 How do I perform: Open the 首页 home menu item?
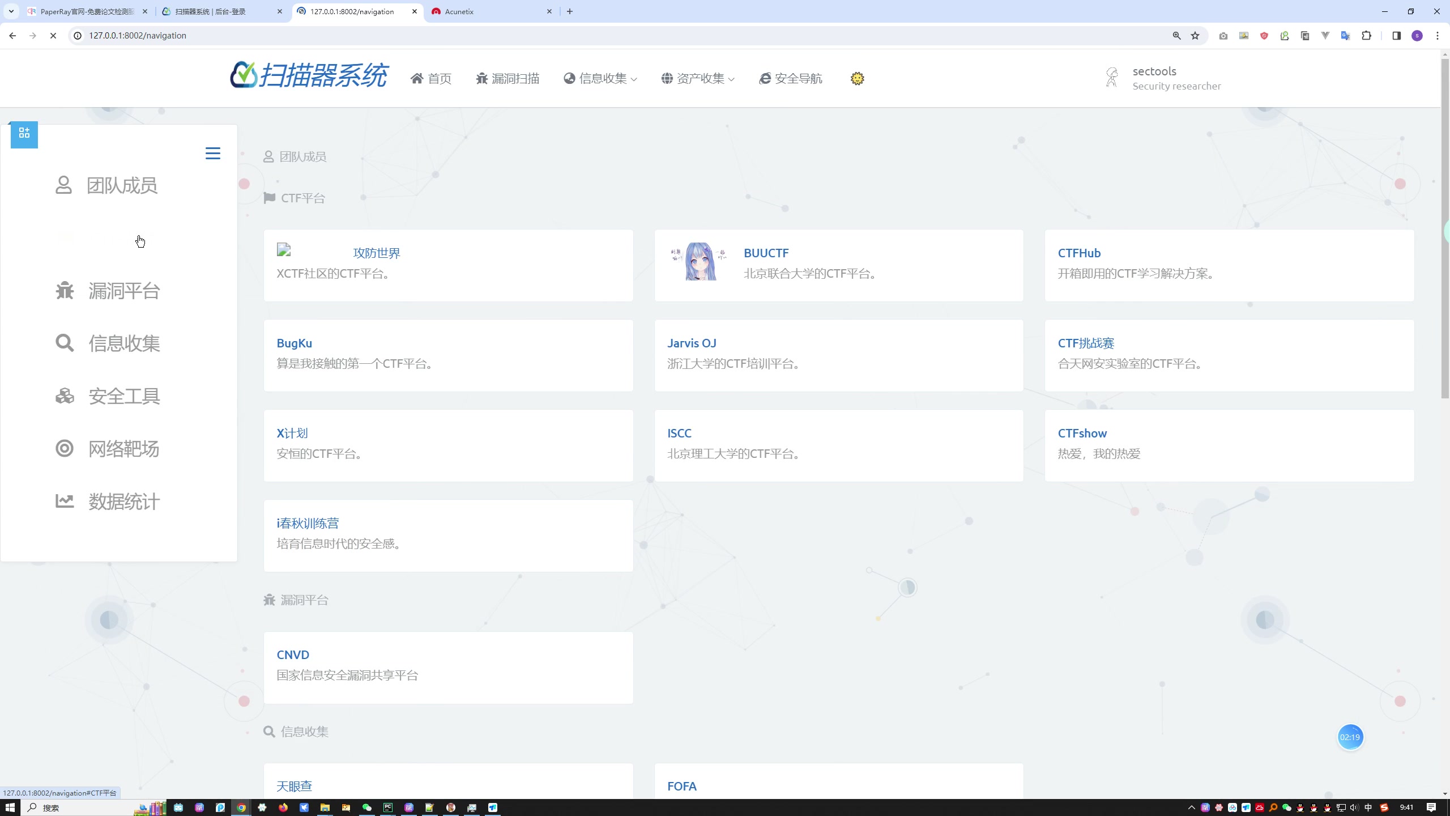[x=431, y=78]
